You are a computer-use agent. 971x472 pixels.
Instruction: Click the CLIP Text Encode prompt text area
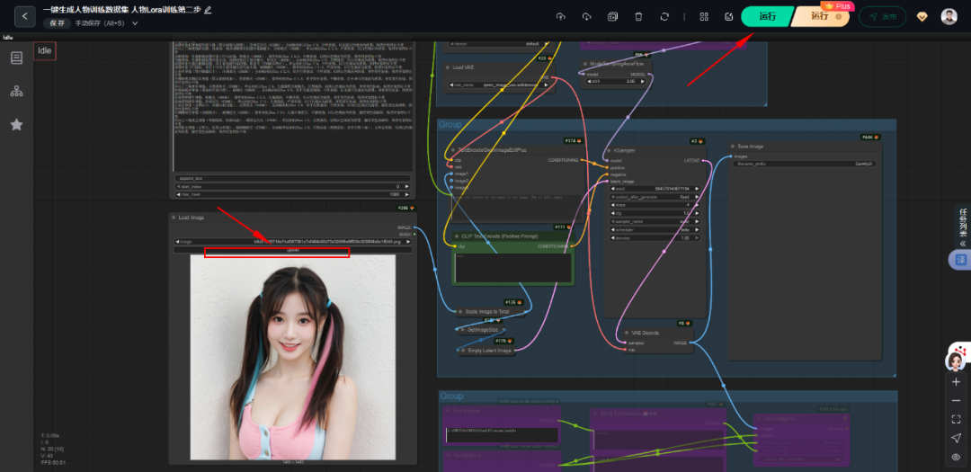(x=512, y=267)
